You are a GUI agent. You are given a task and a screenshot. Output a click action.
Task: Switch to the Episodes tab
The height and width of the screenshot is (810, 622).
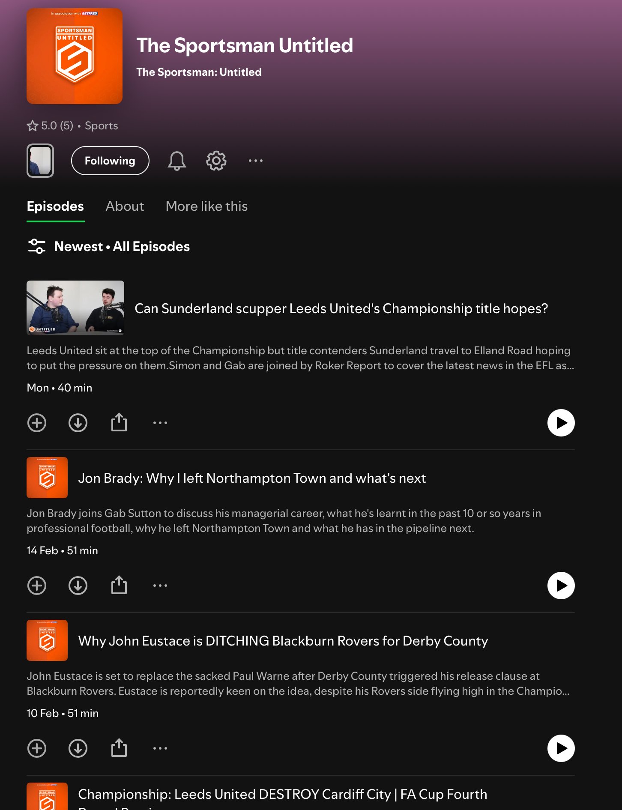point(55,206)
